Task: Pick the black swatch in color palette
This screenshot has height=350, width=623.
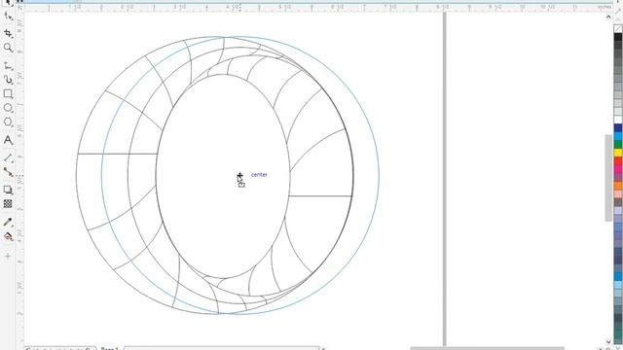Action: tap(618, 37)
